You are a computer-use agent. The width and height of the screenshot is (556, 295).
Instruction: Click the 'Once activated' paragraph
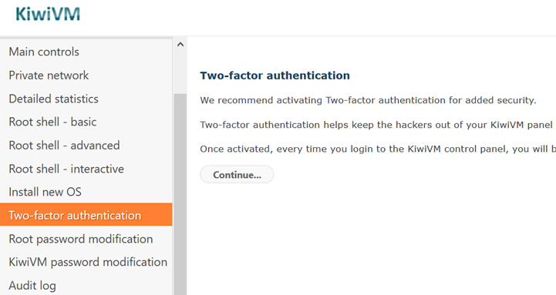pos(378,149)
